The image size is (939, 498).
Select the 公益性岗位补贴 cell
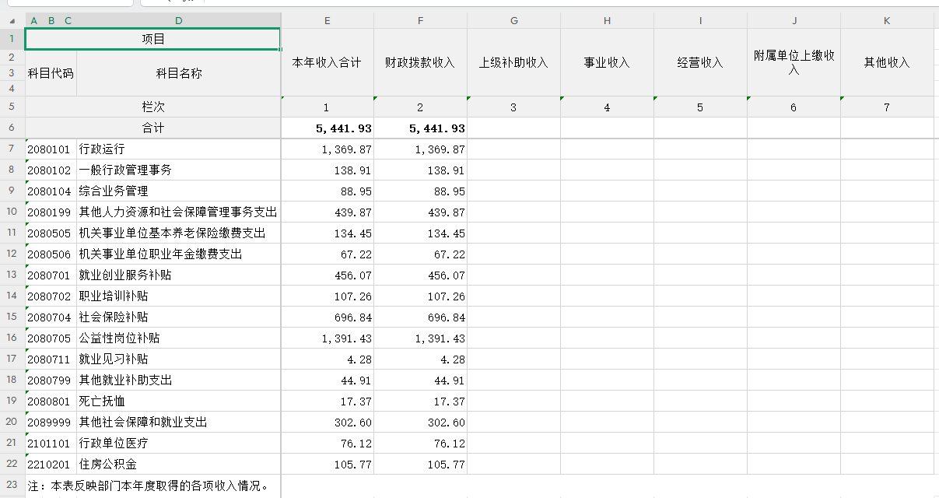[x=178, y=338]
